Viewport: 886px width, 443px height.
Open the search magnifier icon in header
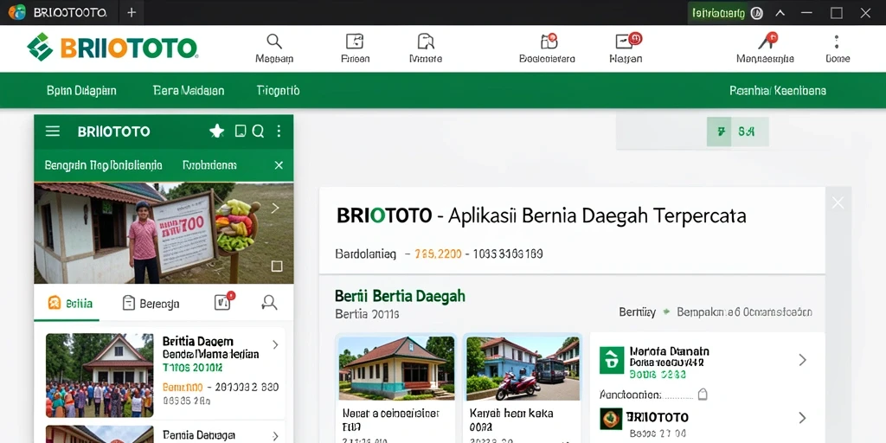click(x=274, y=42)
